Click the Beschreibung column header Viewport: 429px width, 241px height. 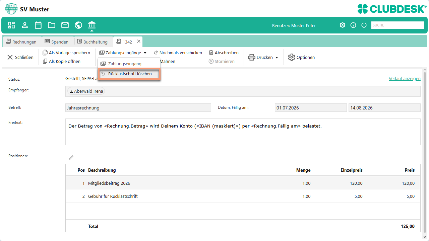click(x=102, y=170)
